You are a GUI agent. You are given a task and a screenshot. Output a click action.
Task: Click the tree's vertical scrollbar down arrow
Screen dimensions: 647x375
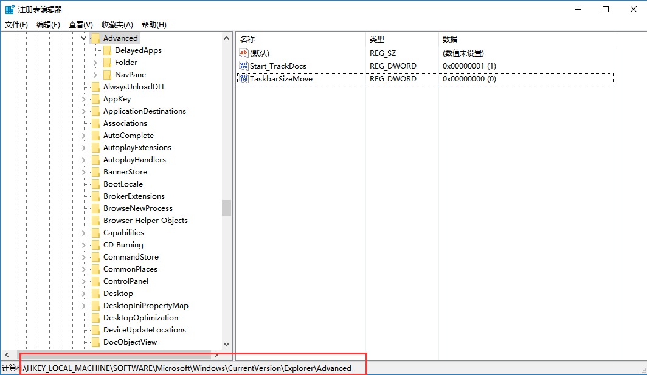click(x=226, y=344)
